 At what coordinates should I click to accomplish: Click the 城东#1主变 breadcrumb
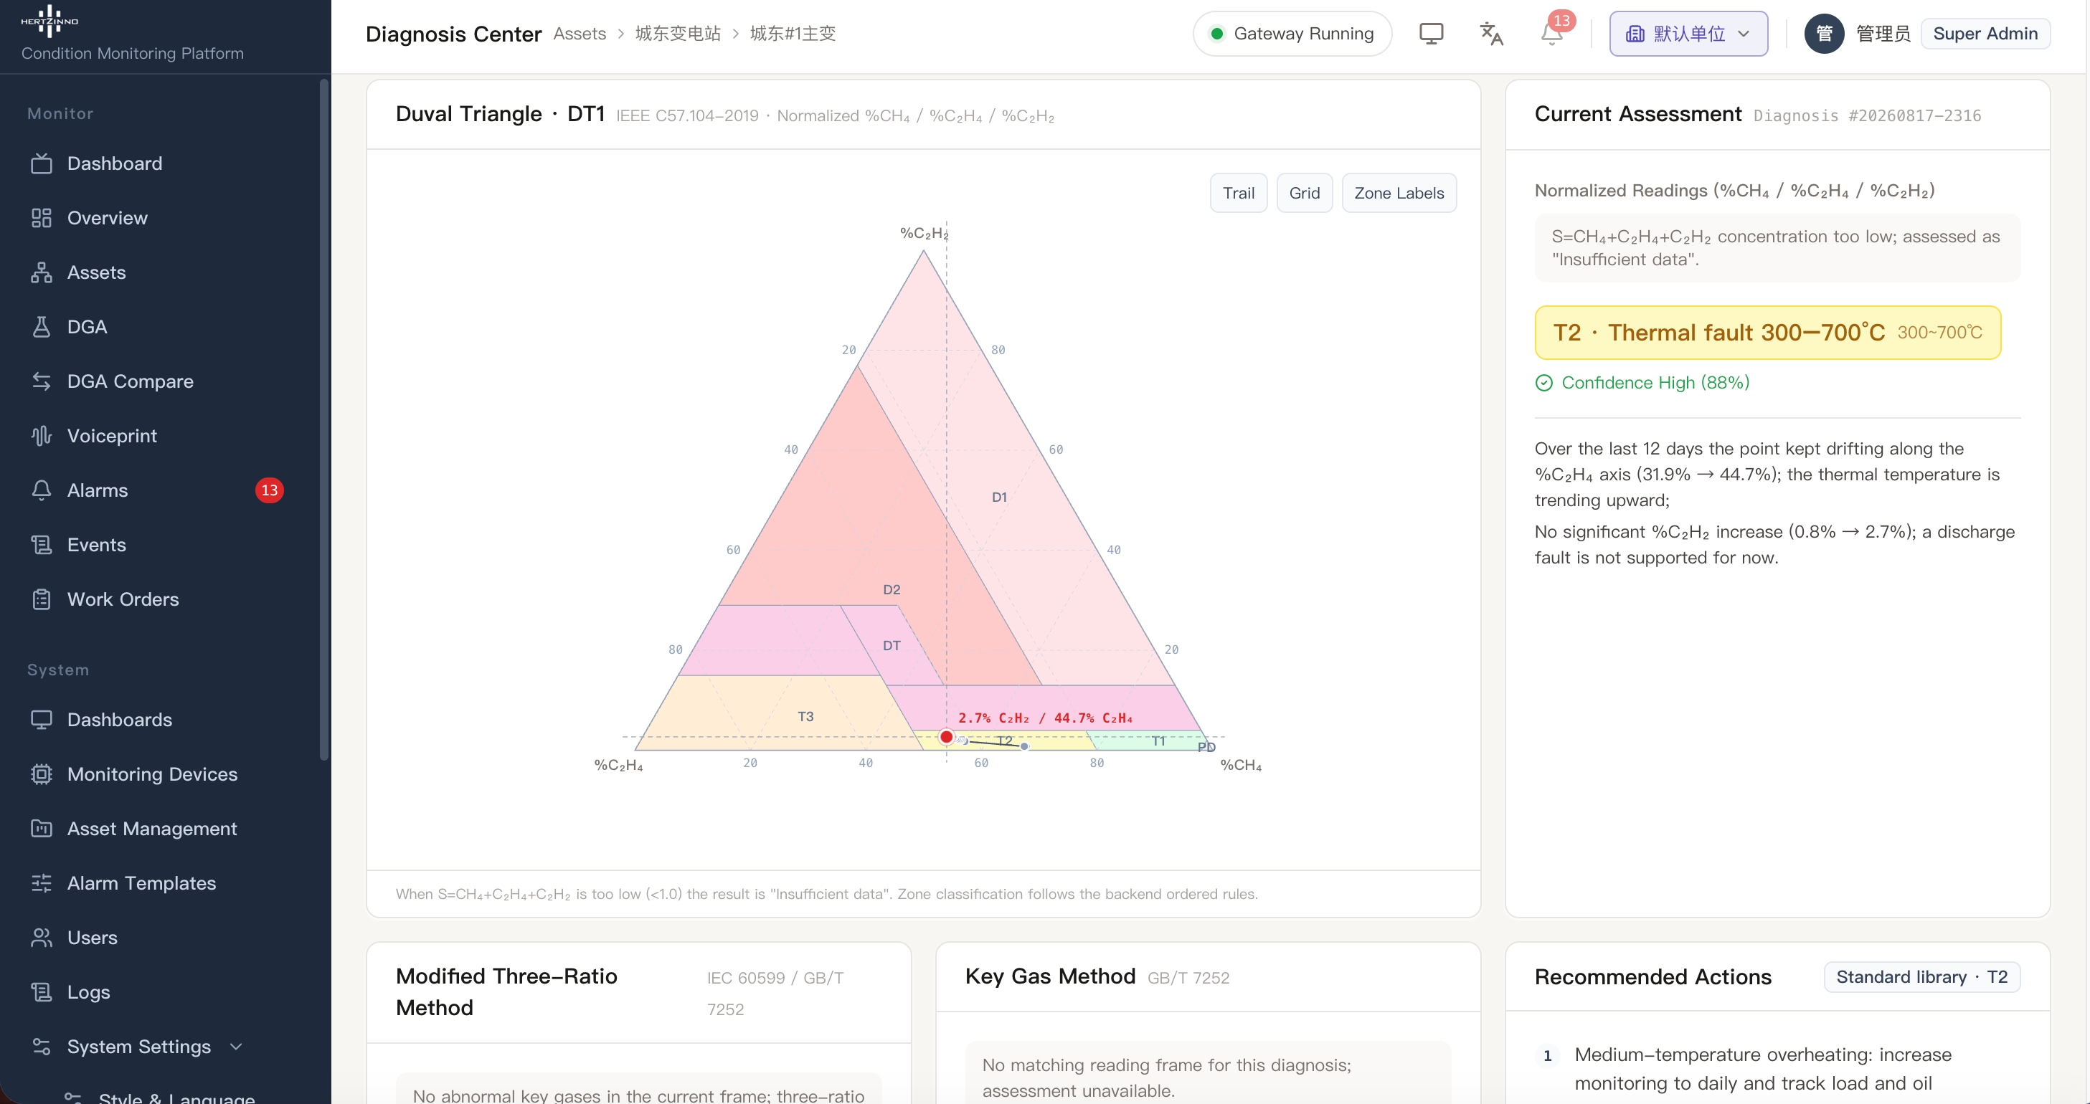(793, 33)
